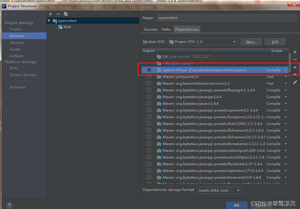Select the videoinput:0.200-1.4.4 dependency row
The image size is (300, 209).
point(215,151)
